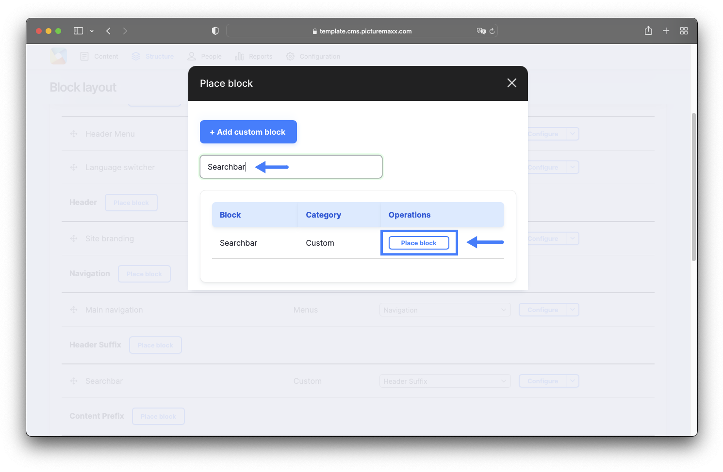The height and width of the screenshot is (472, 723).
Task: Click the Content page icon
Action: 84,56
